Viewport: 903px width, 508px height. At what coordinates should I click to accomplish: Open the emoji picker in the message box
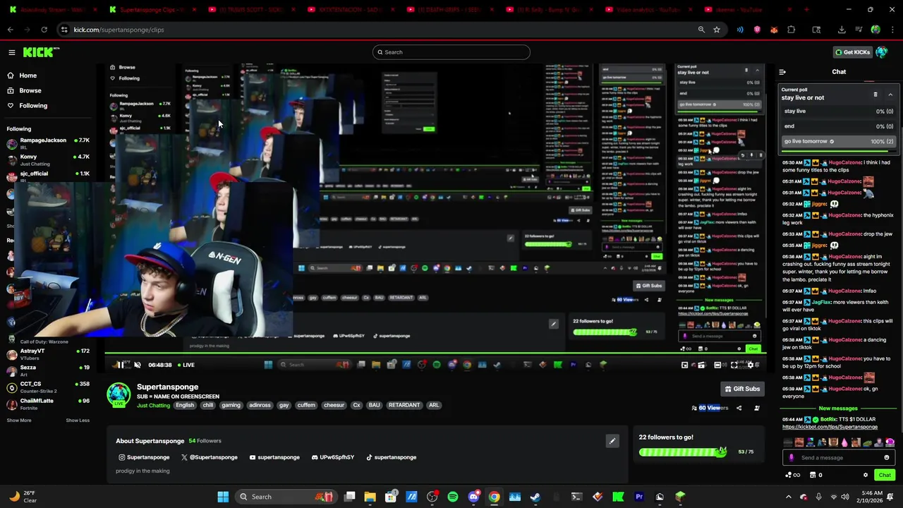[887, 458]
